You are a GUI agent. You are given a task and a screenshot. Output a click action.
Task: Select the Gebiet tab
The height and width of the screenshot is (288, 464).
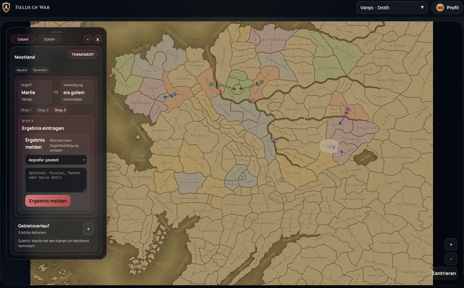pos(23,39)
